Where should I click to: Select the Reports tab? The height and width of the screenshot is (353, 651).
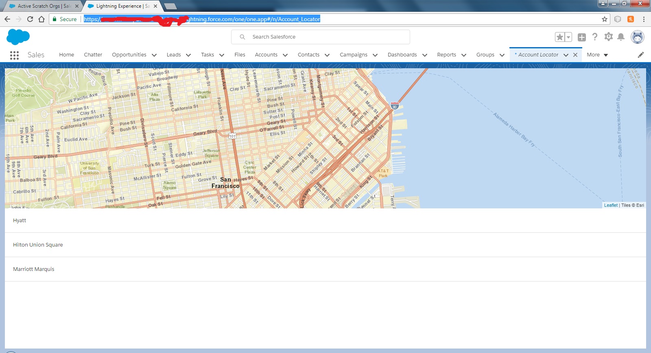point(446,55)
